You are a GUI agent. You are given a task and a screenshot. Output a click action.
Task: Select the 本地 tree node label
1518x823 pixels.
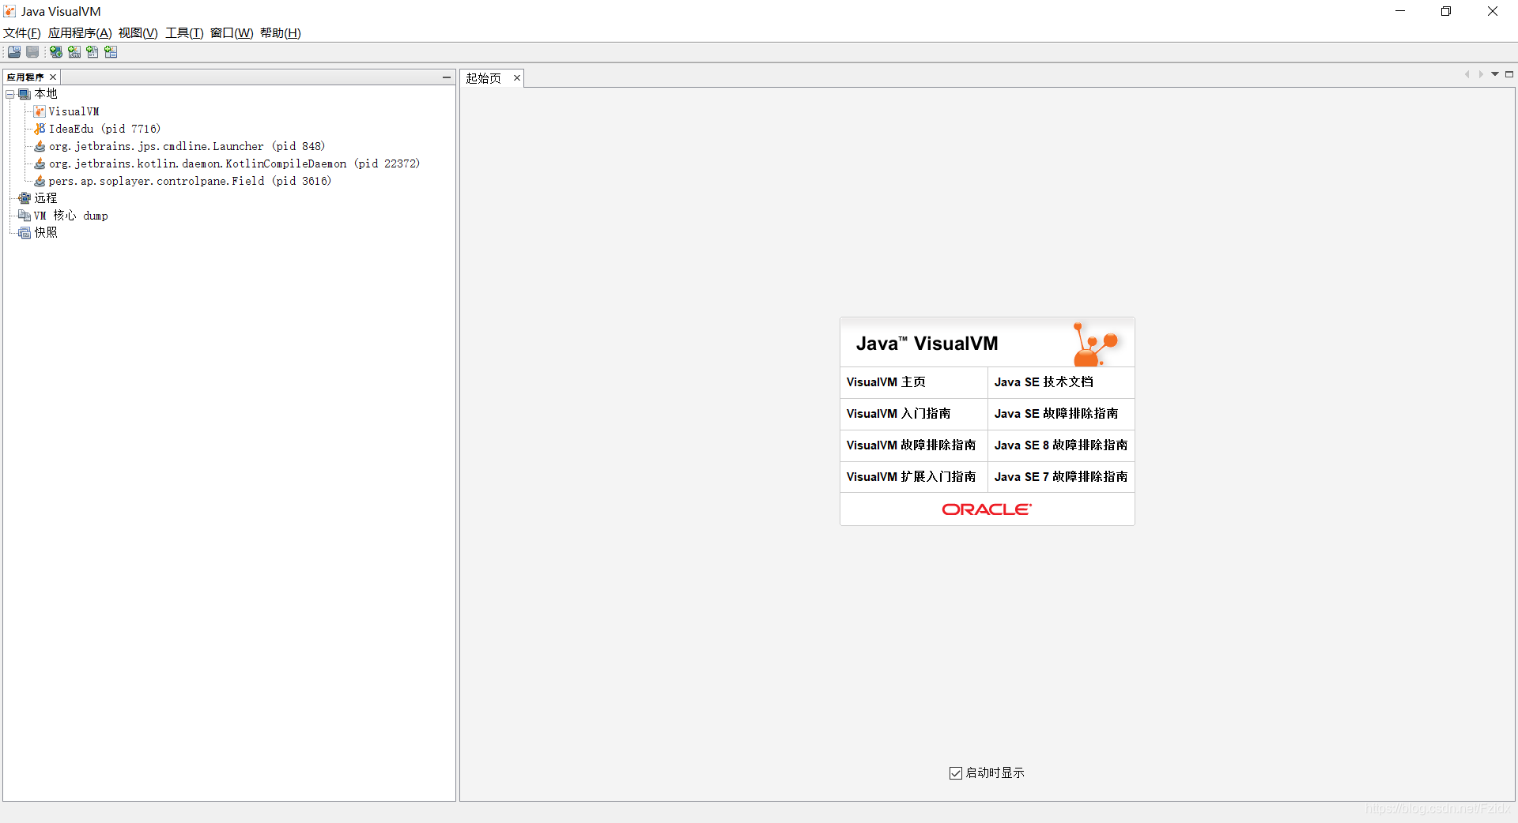46,94
